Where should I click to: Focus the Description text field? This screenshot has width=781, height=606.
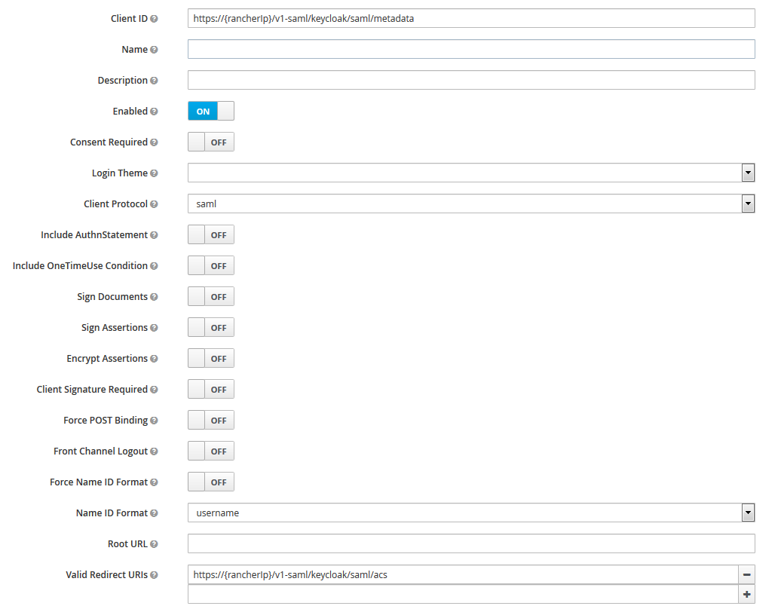coord(471,80)
